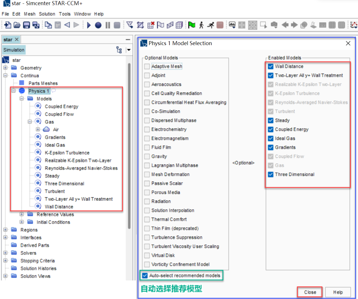The image size is (358, 299).
Task: Open the Tools menu
Action: (65, 14)
